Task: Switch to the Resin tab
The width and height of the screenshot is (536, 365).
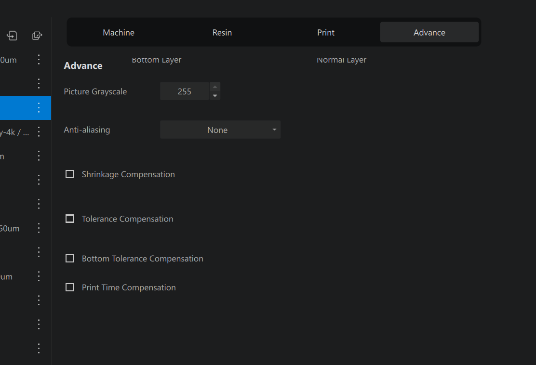Action: pos(222,32)
